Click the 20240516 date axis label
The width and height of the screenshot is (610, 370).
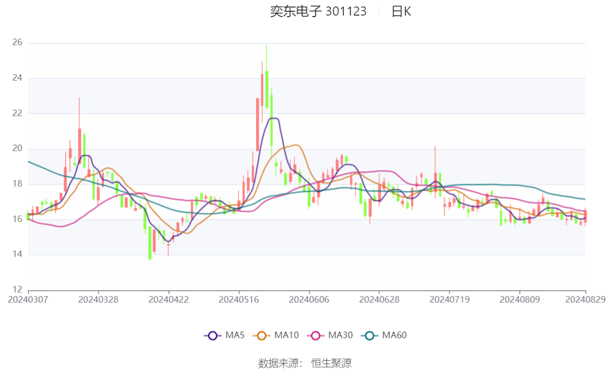click(x=239, y=300)
